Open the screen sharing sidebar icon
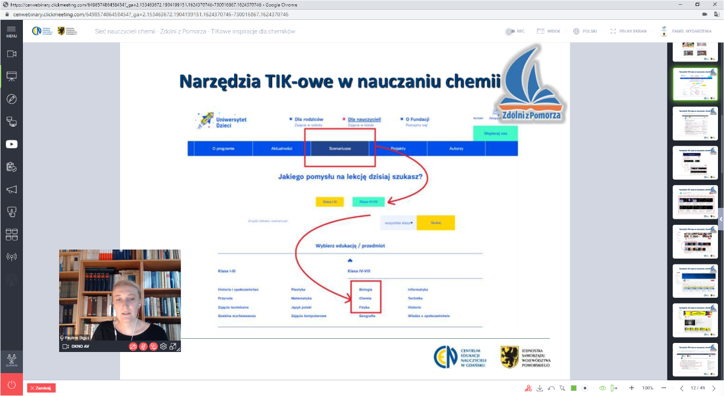Viewport: 724px width, 396px height. [x=11, y=121]
